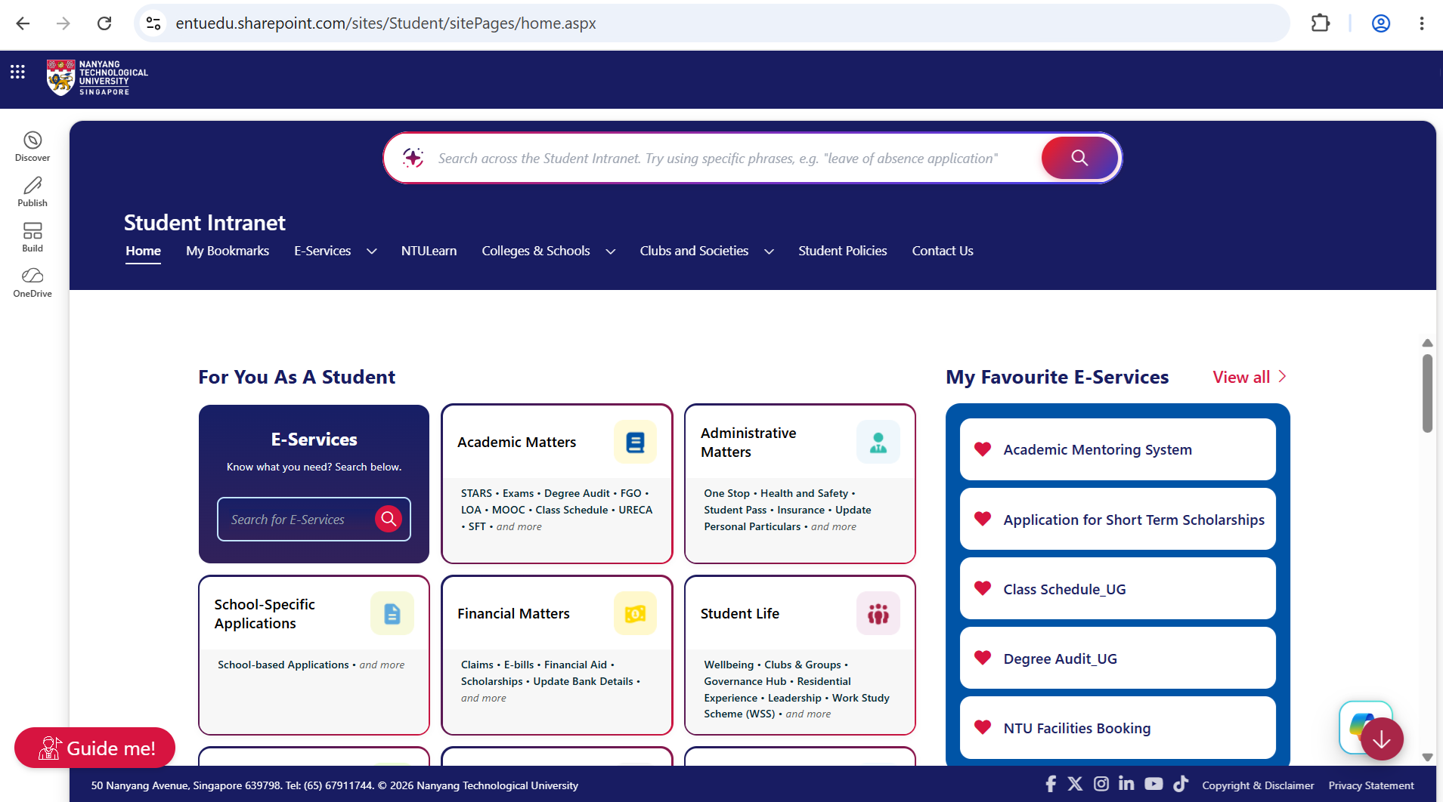Click the Nanyang Technological University logo

point(98,78)
